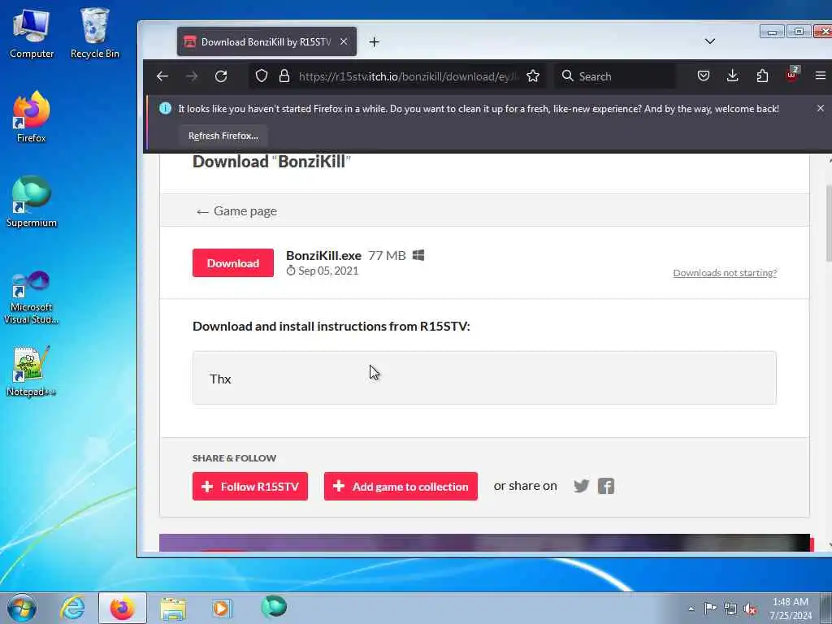The width and height of the screenshot is (832, 624).
Task: Click the red Download button
Action: pyautogui.click(x=233, y=263)
